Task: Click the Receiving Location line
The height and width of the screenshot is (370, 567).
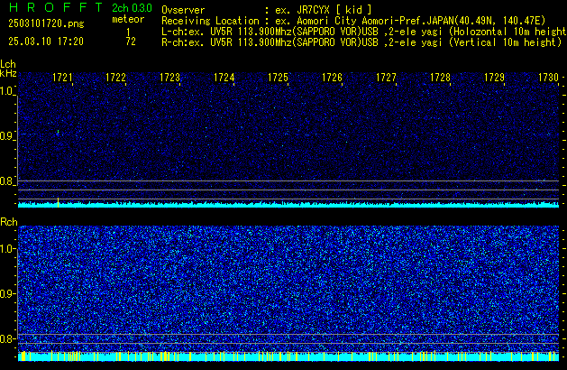Action: tap(353, 21)
